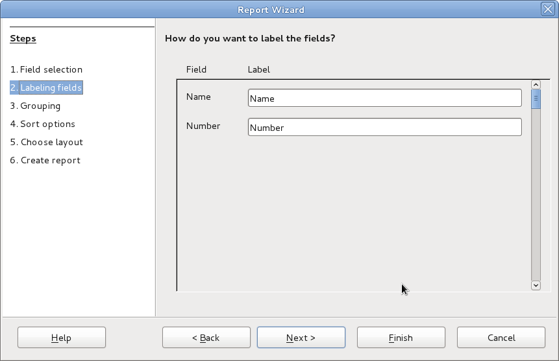The image size is (559, 361).
Task: Cancel the Report Wizard
Action: point(501,338)
